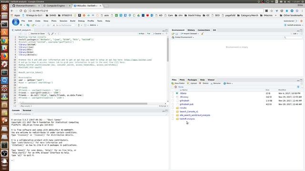305x171 pixels.
Task: Open the Import Dataset dropdown
Action: click(190, 34)
